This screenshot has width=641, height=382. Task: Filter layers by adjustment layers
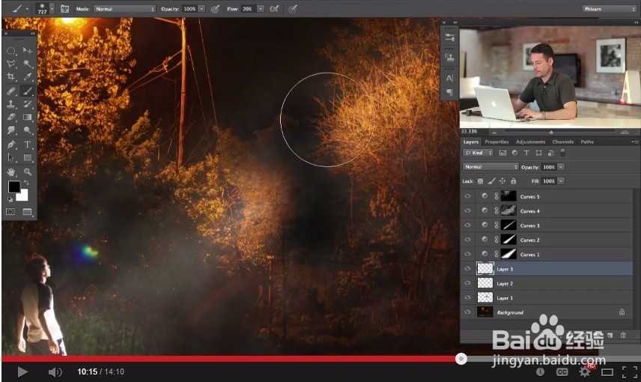click(x=514, y=153)
